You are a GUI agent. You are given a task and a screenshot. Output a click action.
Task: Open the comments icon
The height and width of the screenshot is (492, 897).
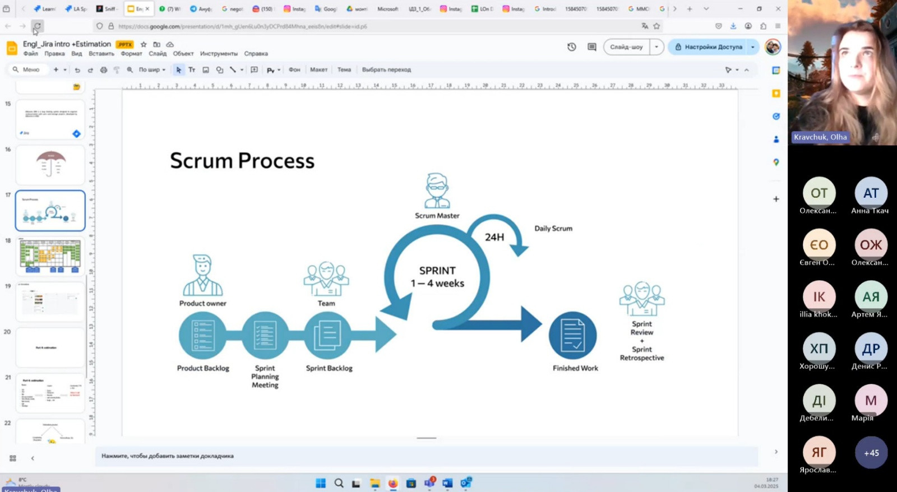coord(591,47)
